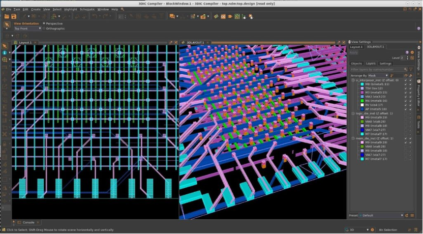Click the green color swatch of the M4 layer
The width and height of the screenshot is (423, 234).
pyautogui.click(x=361, y=101)
